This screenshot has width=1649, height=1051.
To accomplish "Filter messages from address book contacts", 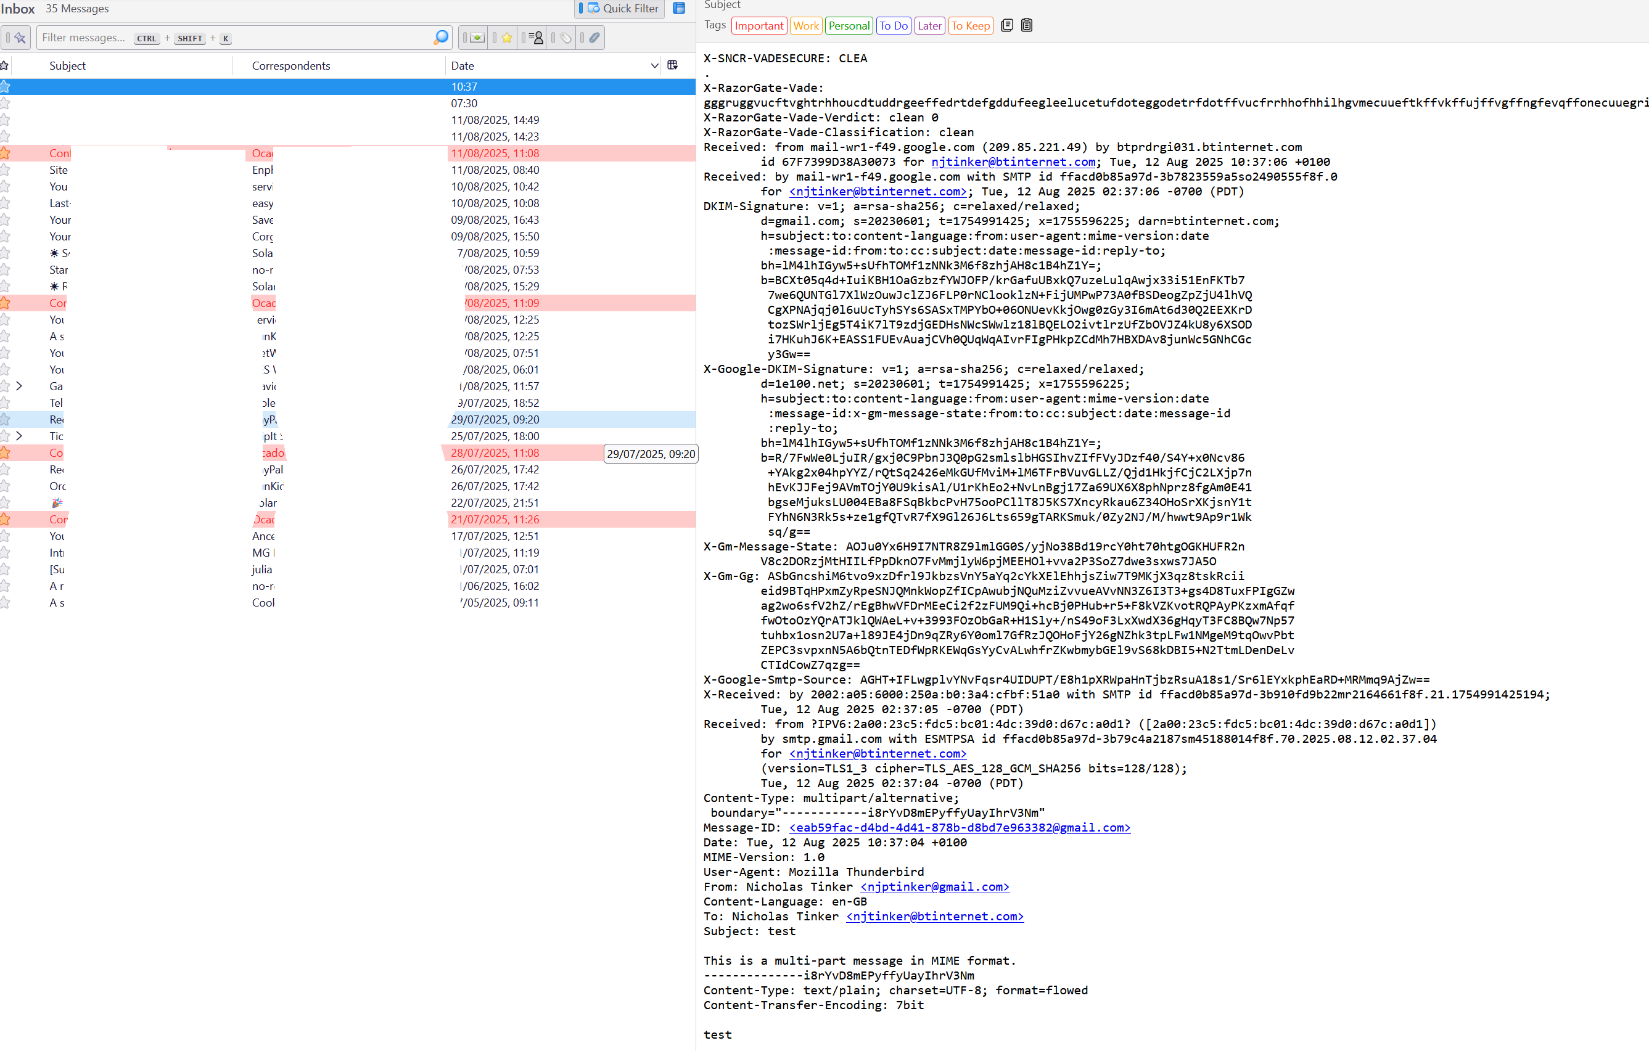I will tap(536, 38).
